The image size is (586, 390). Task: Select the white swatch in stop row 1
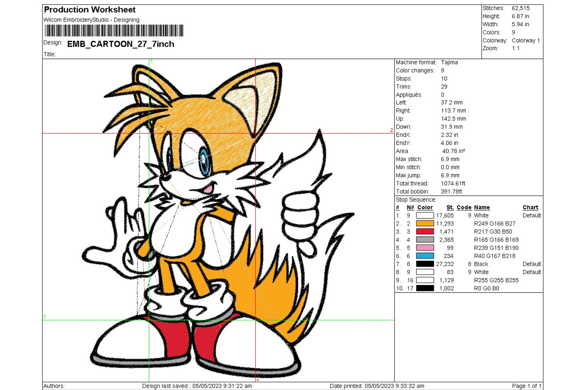coord(425,215)
